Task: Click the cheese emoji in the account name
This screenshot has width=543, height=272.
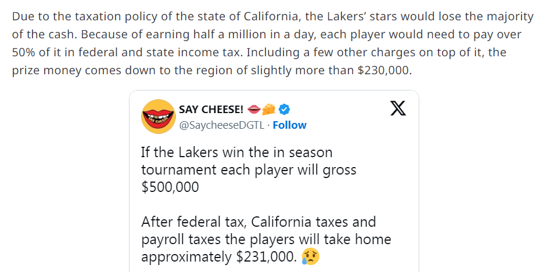Action: click(x=269, y=109)
